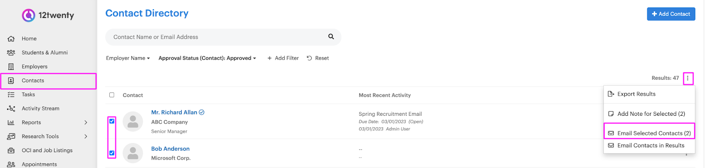Image resolution: width=705 pixels, height=168 pixels.
Task: Click Results: 47 count
Action: pyautogui.click(x=665, y=78)
